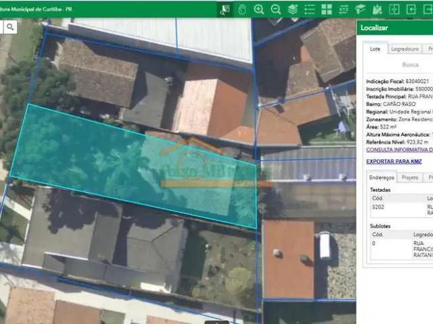Select the locate/search lot tool
Image resolution: width=433 pixels, height=324 pixels.
click(225, 9)
